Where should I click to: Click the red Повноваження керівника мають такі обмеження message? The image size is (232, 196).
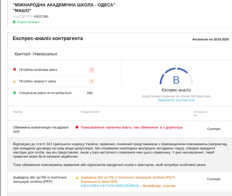tap(132, 127)
